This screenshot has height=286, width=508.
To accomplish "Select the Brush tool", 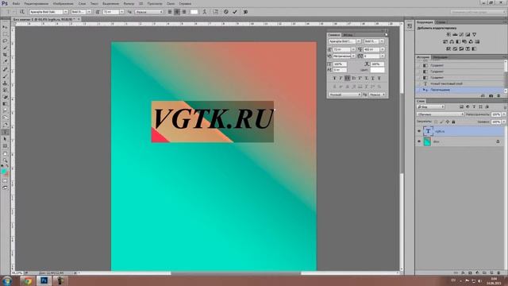I will [5, 76].
